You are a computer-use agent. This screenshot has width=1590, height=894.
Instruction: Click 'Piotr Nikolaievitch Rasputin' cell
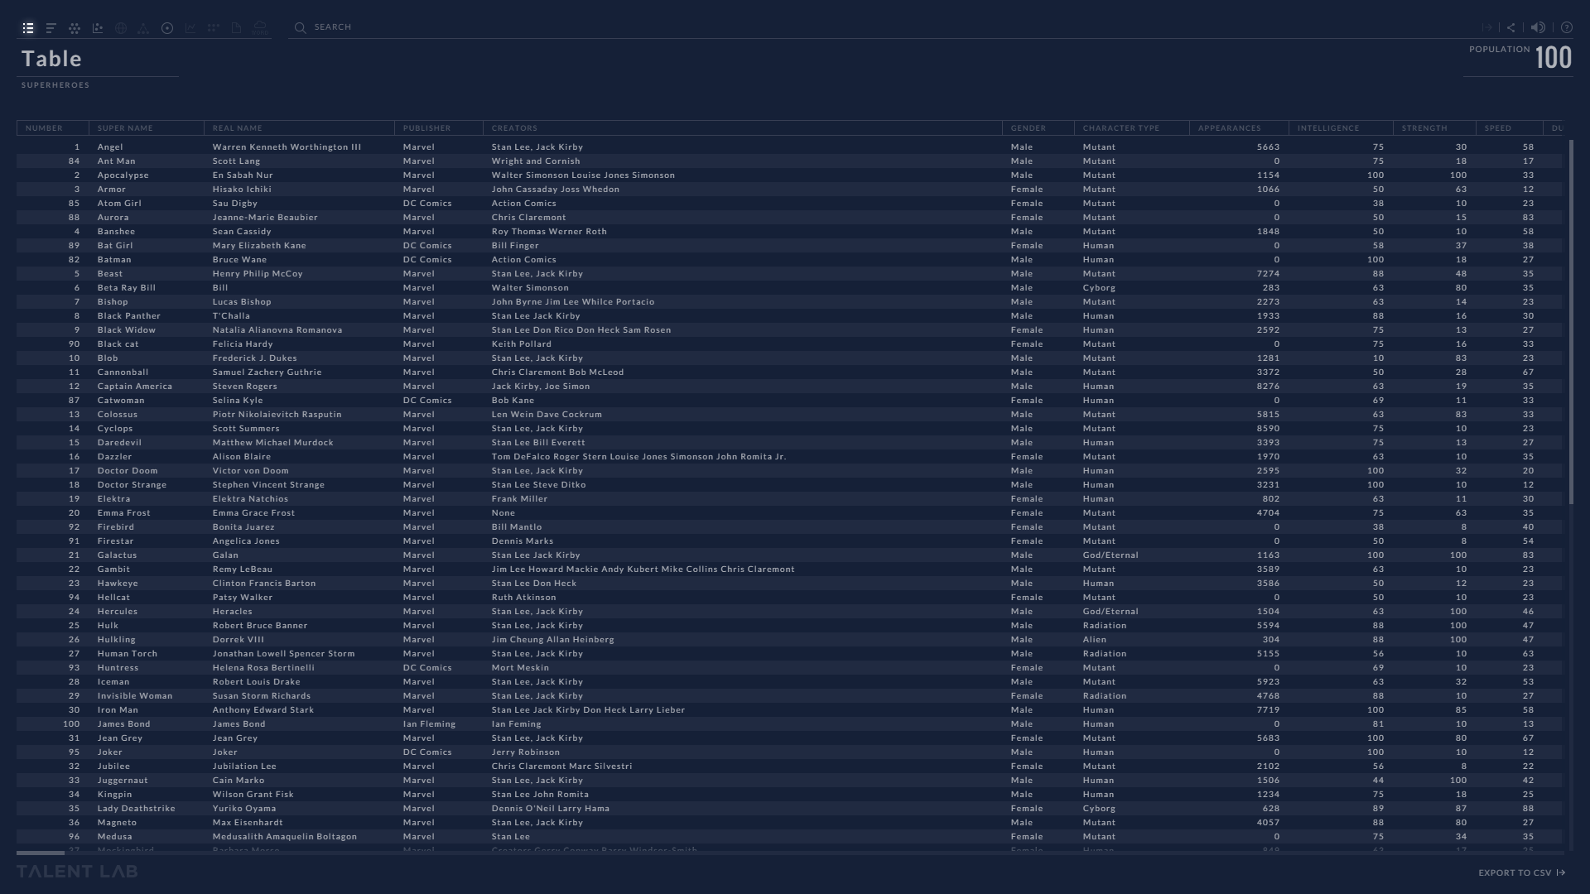tap(277, 415)
